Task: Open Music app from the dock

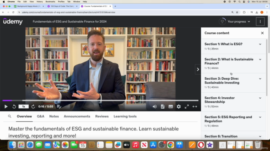Action: point(135,145)
